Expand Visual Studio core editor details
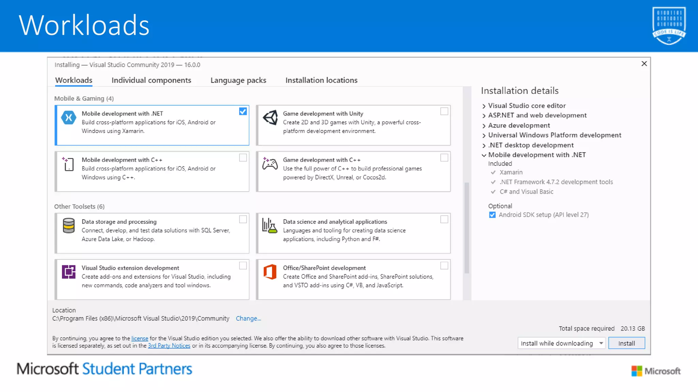 click(x=484, y=106)
